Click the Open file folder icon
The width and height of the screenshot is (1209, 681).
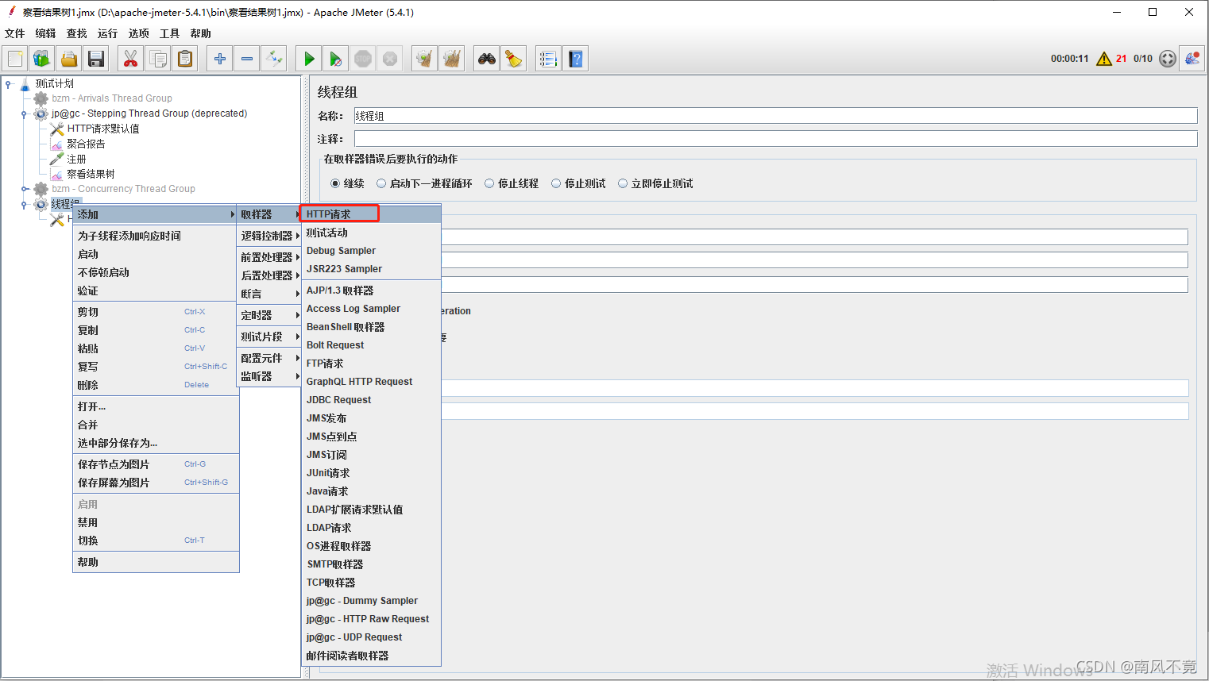point(69,59)
